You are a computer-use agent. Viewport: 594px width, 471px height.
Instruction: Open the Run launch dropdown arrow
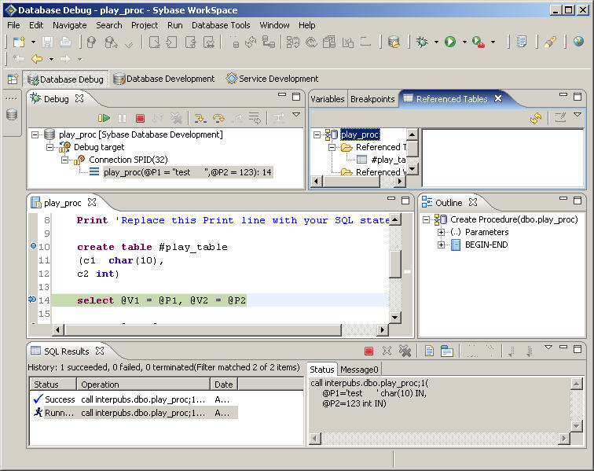point(464,42)
